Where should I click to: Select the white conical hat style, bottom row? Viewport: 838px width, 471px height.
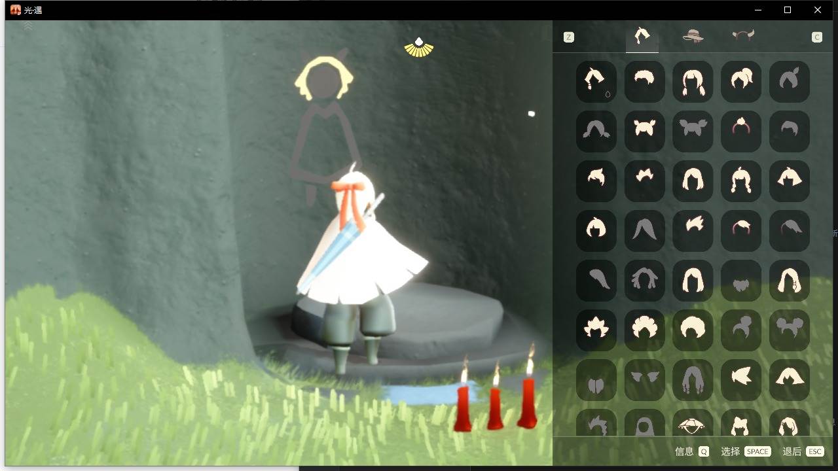click(693, 423)
